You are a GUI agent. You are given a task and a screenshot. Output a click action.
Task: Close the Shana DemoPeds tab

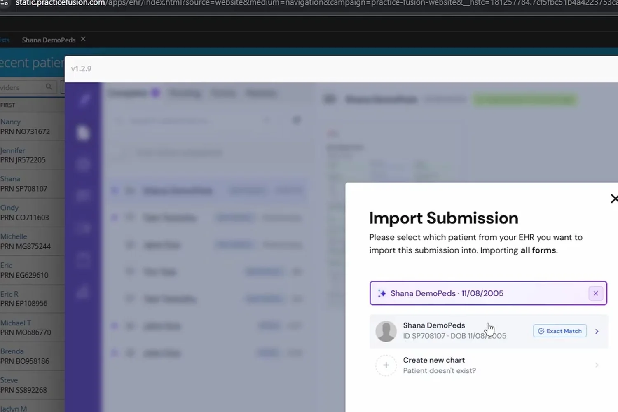pyautogui.click(x=83, y=39)
